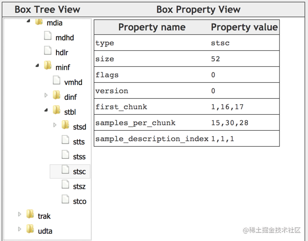Viewport: 308px width, 241px height.
Task: Select the stts box label
Action: (79, 142)
